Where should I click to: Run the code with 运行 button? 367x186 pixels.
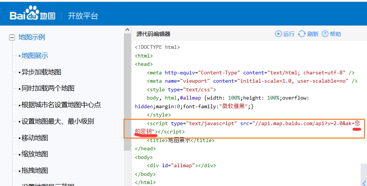click(285, 34)
